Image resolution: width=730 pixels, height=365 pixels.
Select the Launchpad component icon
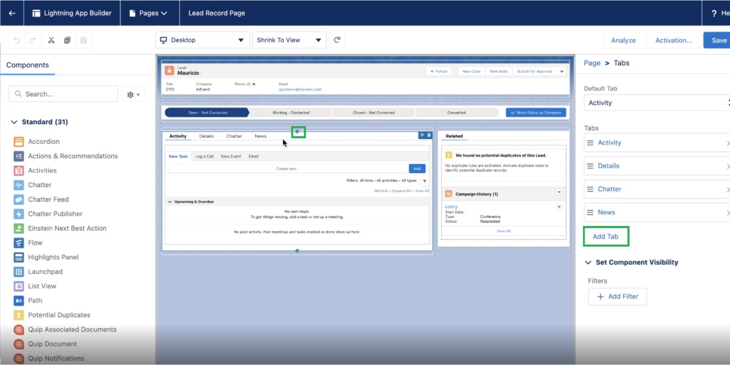pos(19,272)
